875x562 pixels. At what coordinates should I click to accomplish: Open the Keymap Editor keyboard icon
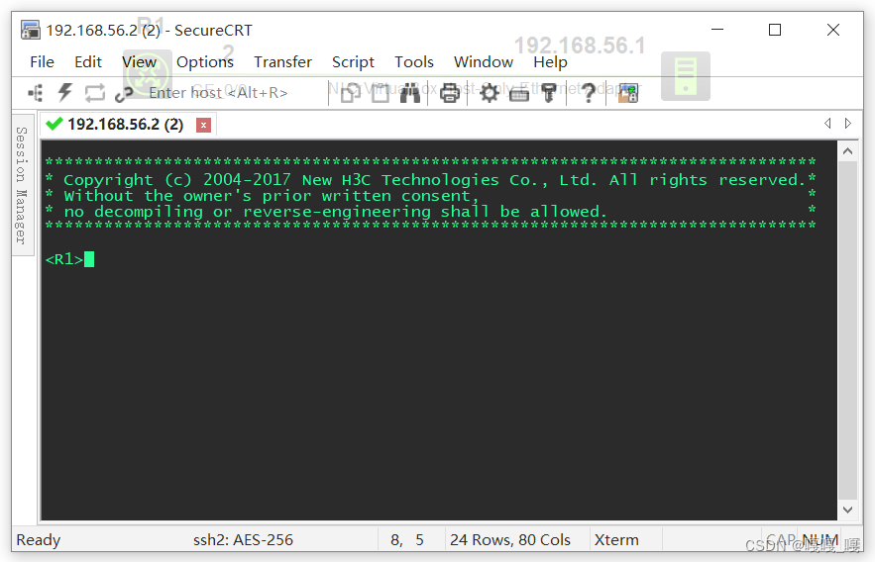[x=519, y=94]
